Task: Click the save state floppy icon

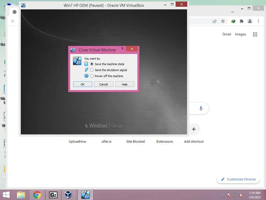Action: [86, 64]
